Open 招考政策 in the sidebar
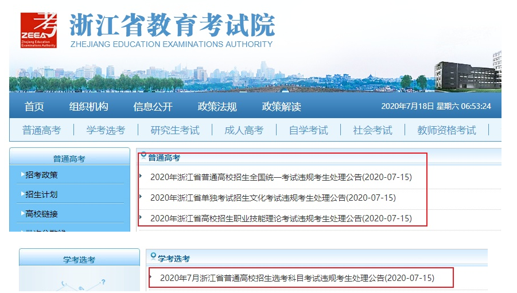517x293 pixels. tap(41, 175)
